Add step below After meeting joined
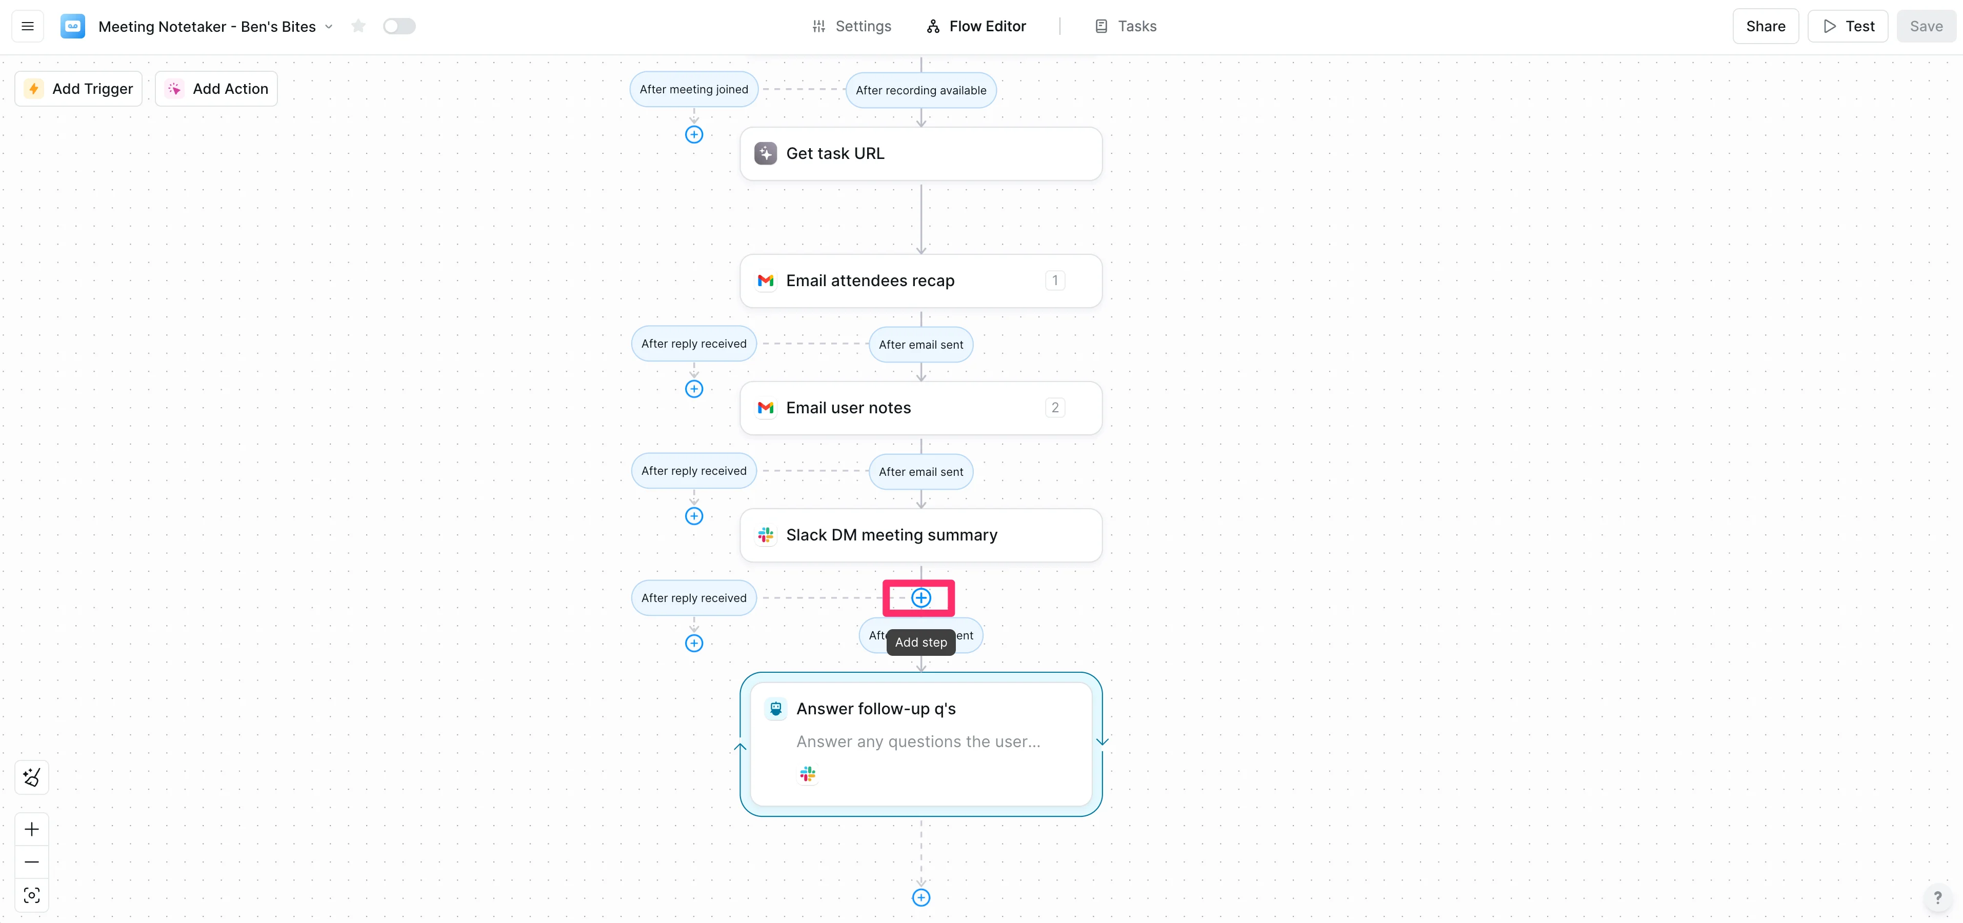 point(693,135)
